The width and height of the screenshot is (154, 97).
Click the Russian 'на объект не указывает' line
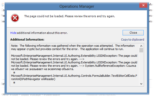click(x=42, y=69)
